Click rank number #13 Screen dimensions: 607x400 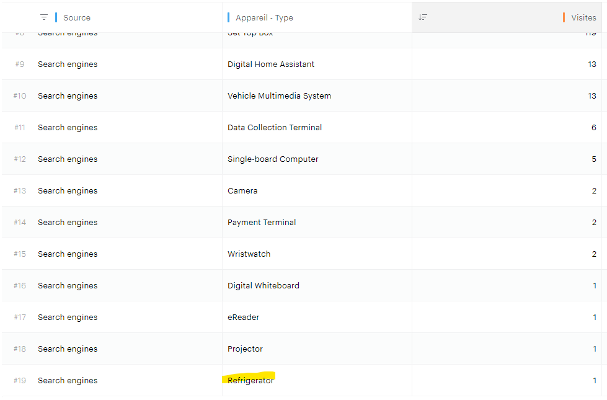20,191
